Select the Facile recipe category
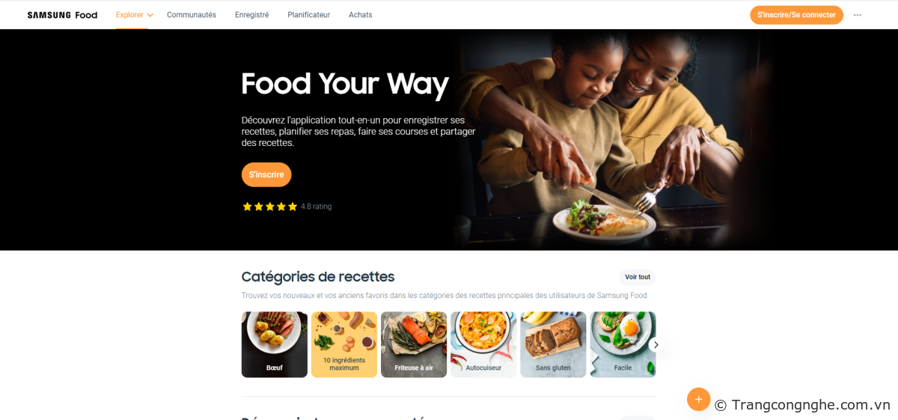 (x=623, y=344)
